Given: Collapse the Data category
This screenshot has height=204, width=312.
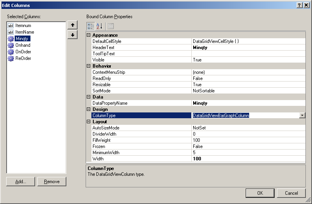Looking at the screenshot, I should [x=88, y=97].
